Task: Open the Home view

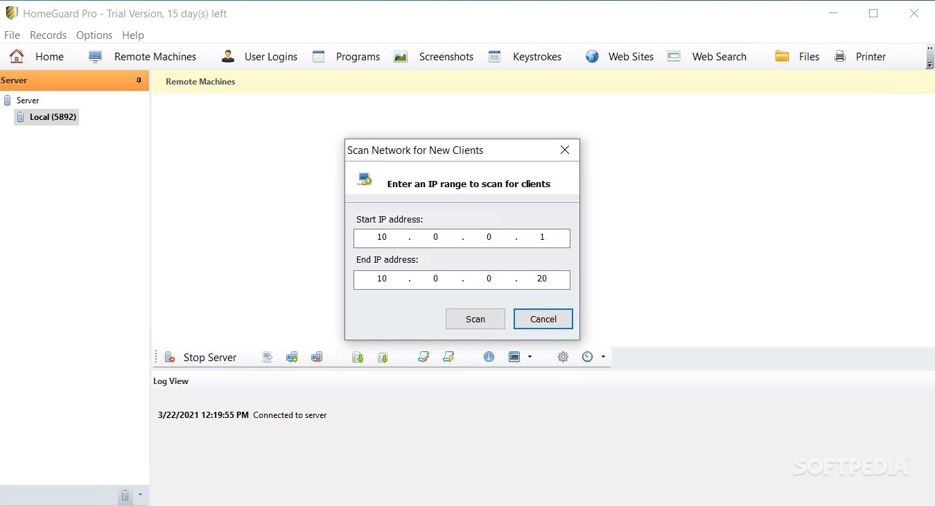Action: (37, 57)
